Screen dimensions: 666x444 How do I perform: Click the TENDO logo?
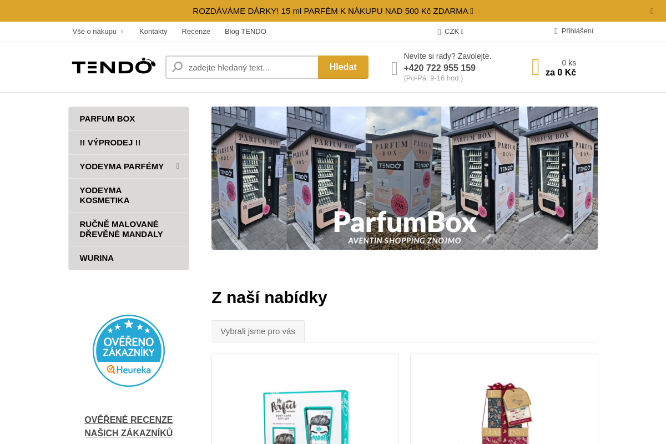pyautogui.click(x=114, y=67)
